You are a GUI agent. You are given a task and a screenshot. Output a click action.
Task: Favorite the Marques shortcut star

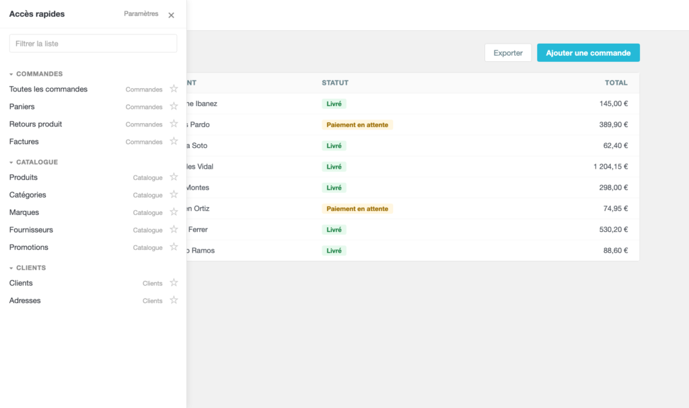174,212
